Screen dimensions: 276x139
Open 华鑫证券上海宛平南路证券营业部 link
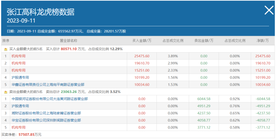point(48,85)
